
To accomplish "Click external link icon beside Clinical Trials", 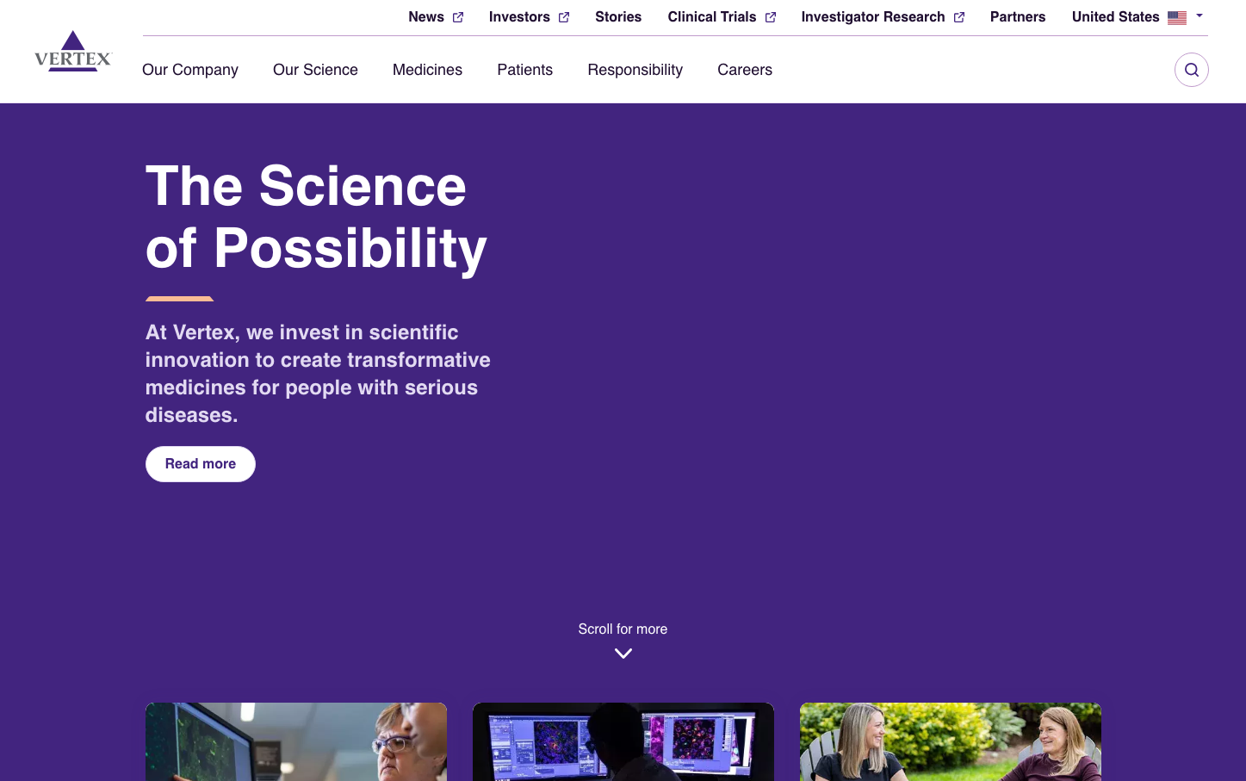I will (x=771, y=17).
